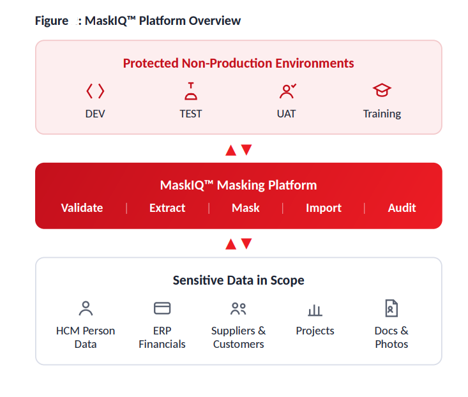Click the Suppliers & Customers people icon
The image size is (468, 397).
(239, 309)
